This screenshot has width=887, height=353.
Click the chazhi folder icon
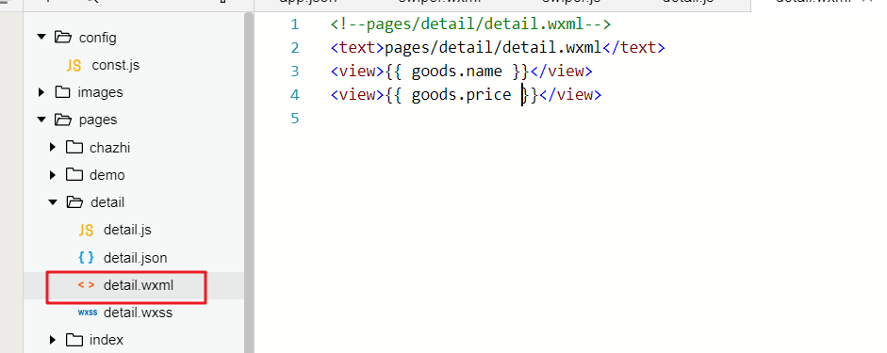[x=74, y=148]
